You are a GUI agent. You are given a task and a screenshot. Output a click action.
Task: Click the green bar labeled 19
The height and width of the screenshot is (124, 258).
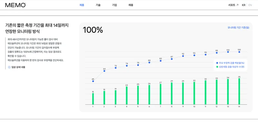(x=115, y=97)
